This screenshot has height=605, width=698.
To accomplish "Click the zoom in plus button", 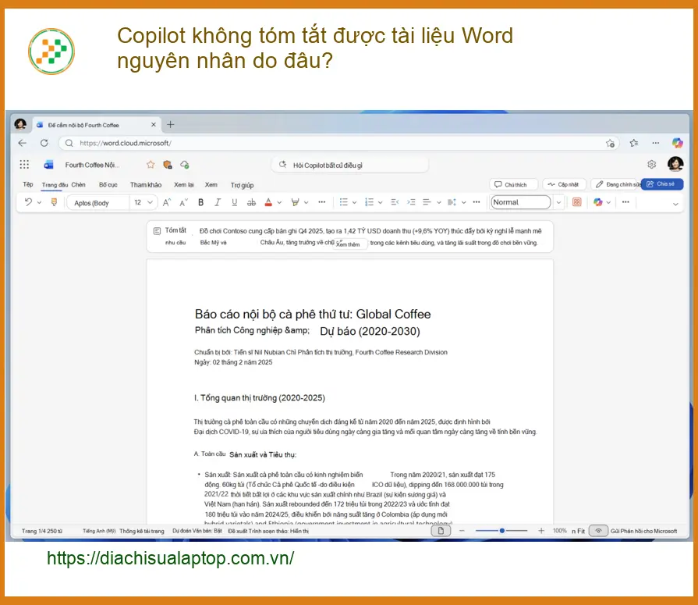I will click(541, 531).
